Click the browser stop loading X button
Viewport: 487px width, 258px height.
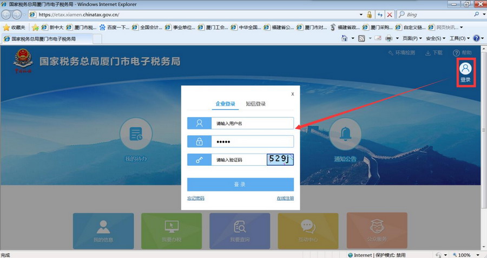click(390, 15)
